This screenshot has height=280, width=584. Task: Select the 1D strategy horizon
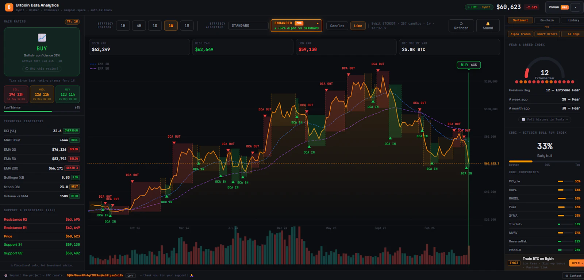click(x=155, y=25)
